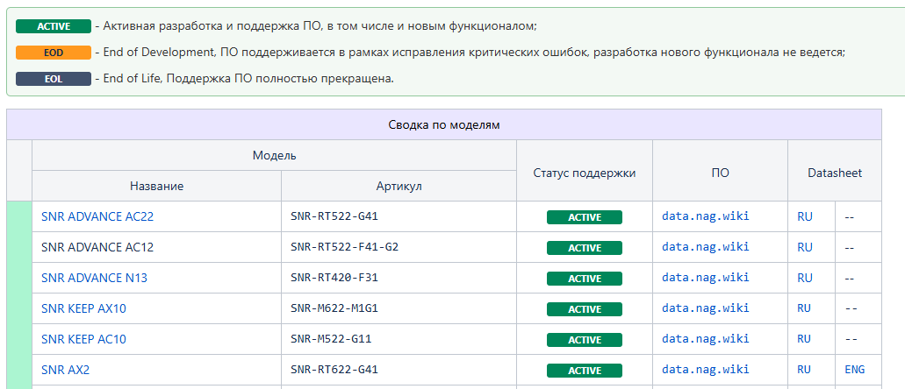Viewport: 905px width, 389px height.
Task: Click the dark EOL legend badge
Action: pyautogui.click(x=54, y=79)
